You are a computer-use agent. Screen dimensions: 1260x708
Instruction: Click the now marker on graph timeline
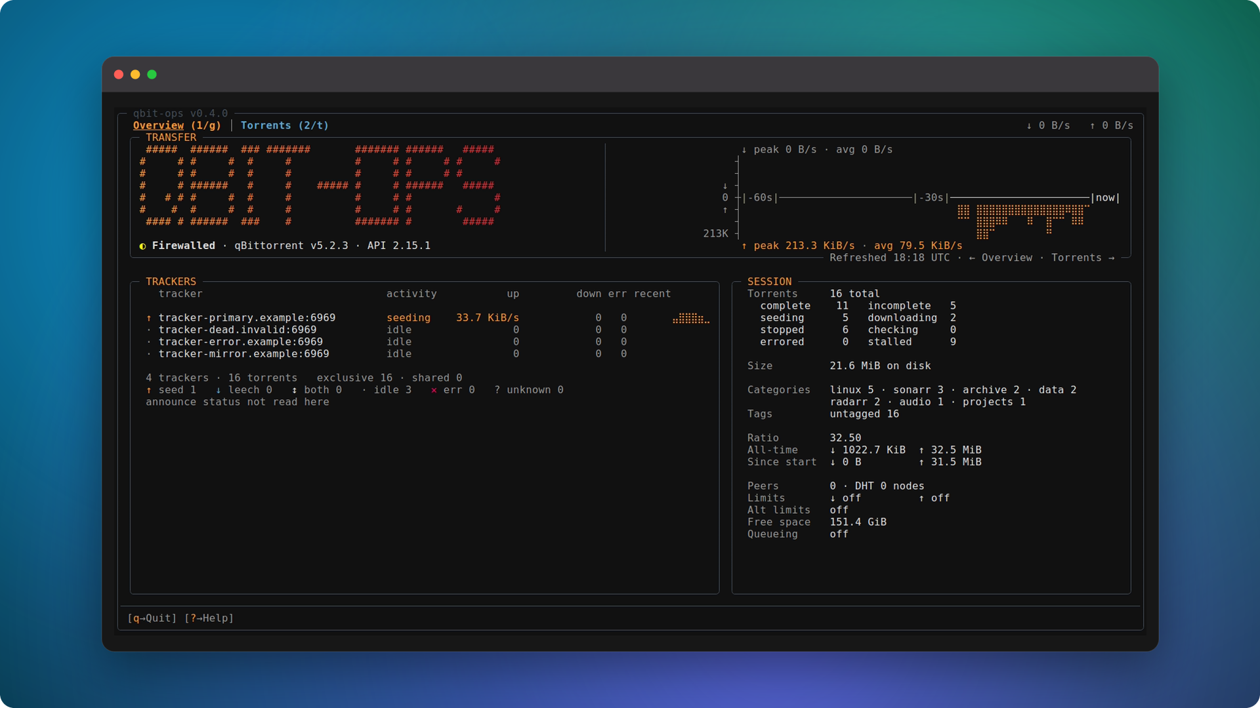pyautogui.click(x=1105, y=197)
